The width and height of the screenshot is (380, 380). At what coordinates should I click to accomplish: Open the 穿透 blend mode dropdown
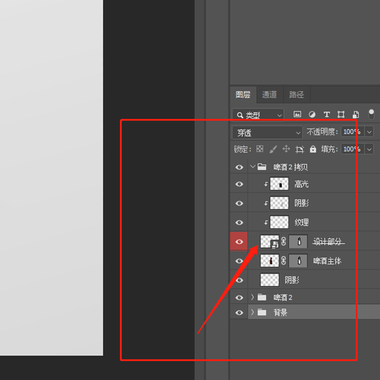point(267,132)
